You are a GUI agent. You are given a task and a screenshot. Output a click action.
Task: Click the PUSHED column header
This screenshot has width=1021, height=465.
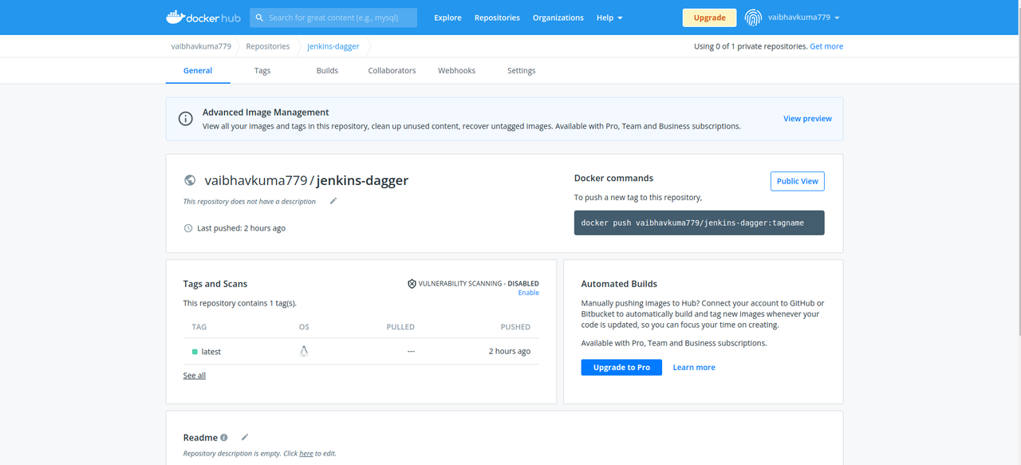[x=515, y=327]
